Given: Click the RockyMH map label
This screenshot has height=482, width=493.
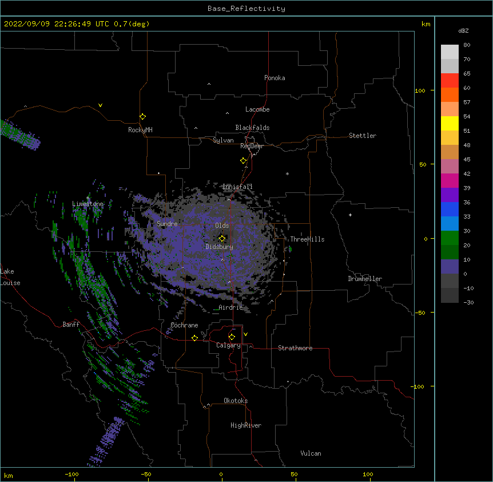Looking at the screenshot, I should point(140,130).
